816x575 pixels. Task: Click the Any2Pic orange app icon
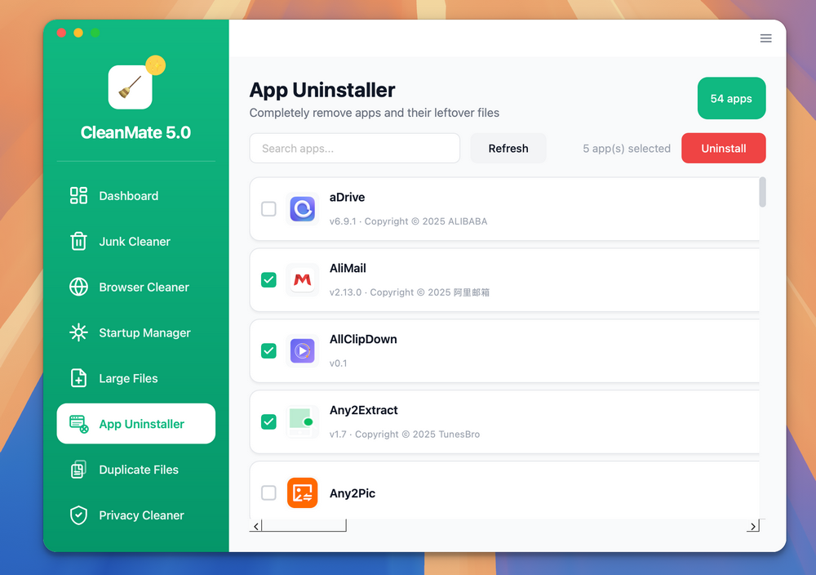tap(303, 493)
